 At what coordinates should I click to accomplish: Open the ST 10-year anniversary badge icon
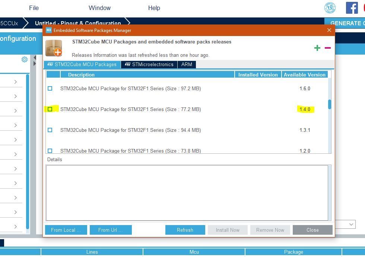coord(330,8)
